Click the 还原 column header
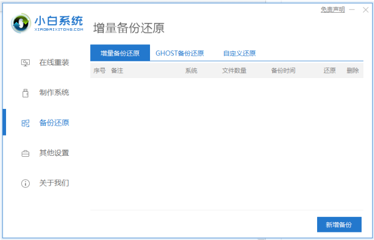 (330, 71)
